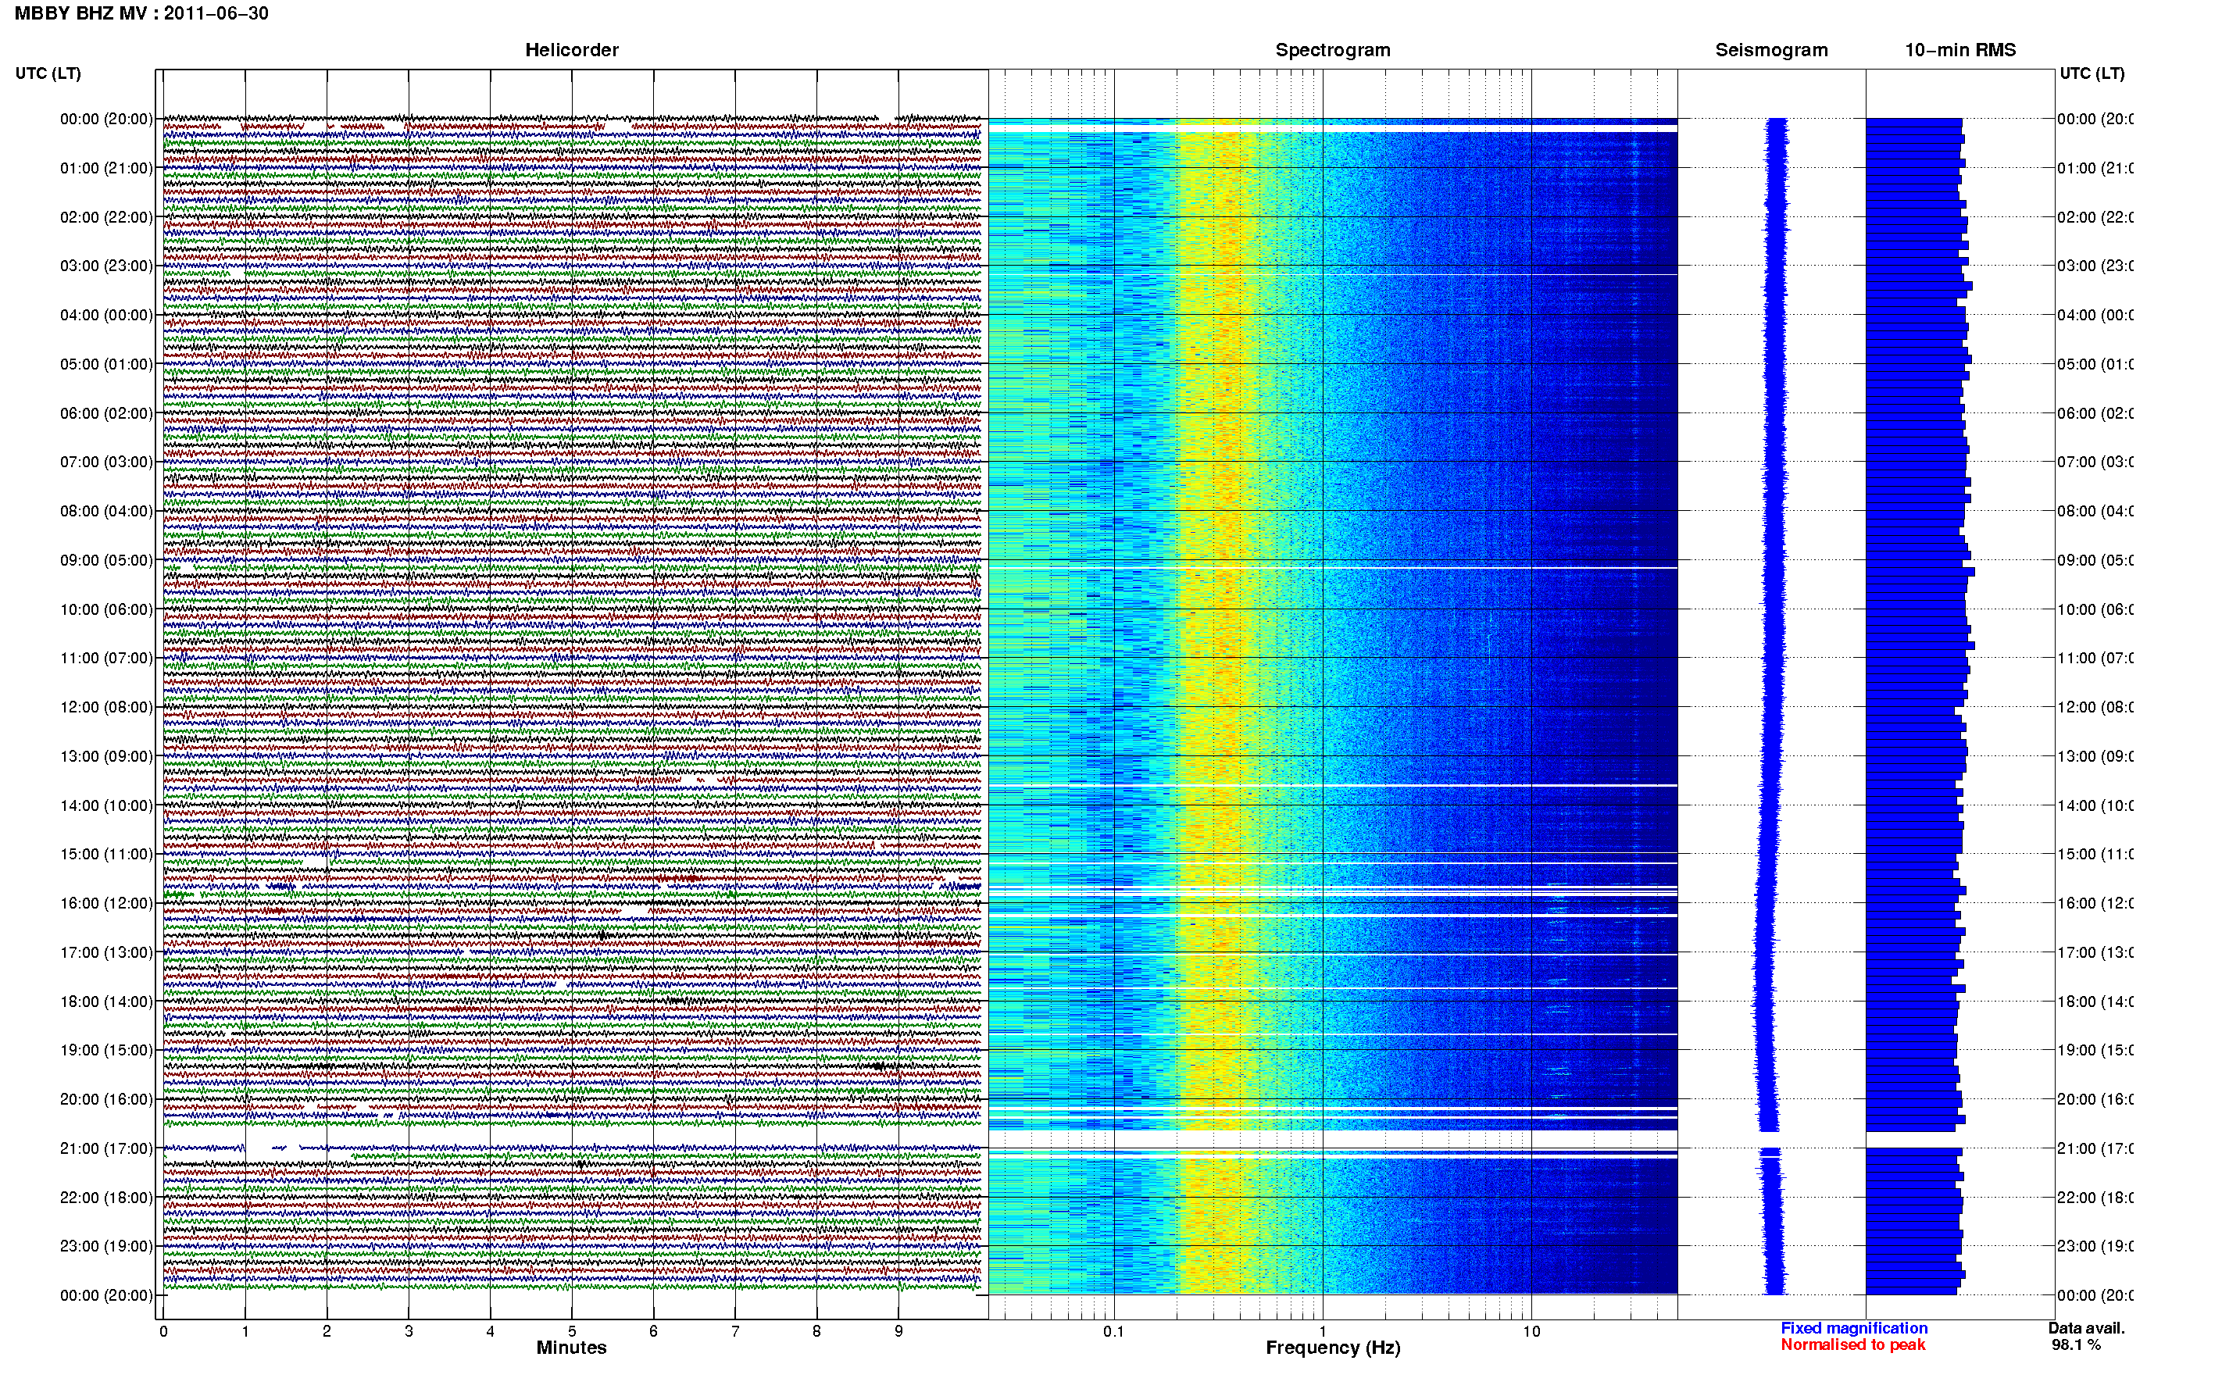Click the 'Data avail.' label
The image size is (2222, 1389).
(2086, 1328)
